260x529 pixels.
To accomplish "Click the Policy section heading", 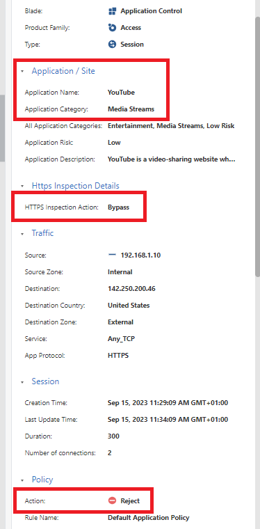I will [x=42, y=480].
